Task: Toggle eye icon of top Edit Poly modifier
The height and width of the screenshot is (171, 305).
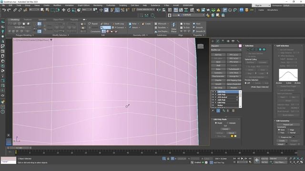Action: pos(213,92)
